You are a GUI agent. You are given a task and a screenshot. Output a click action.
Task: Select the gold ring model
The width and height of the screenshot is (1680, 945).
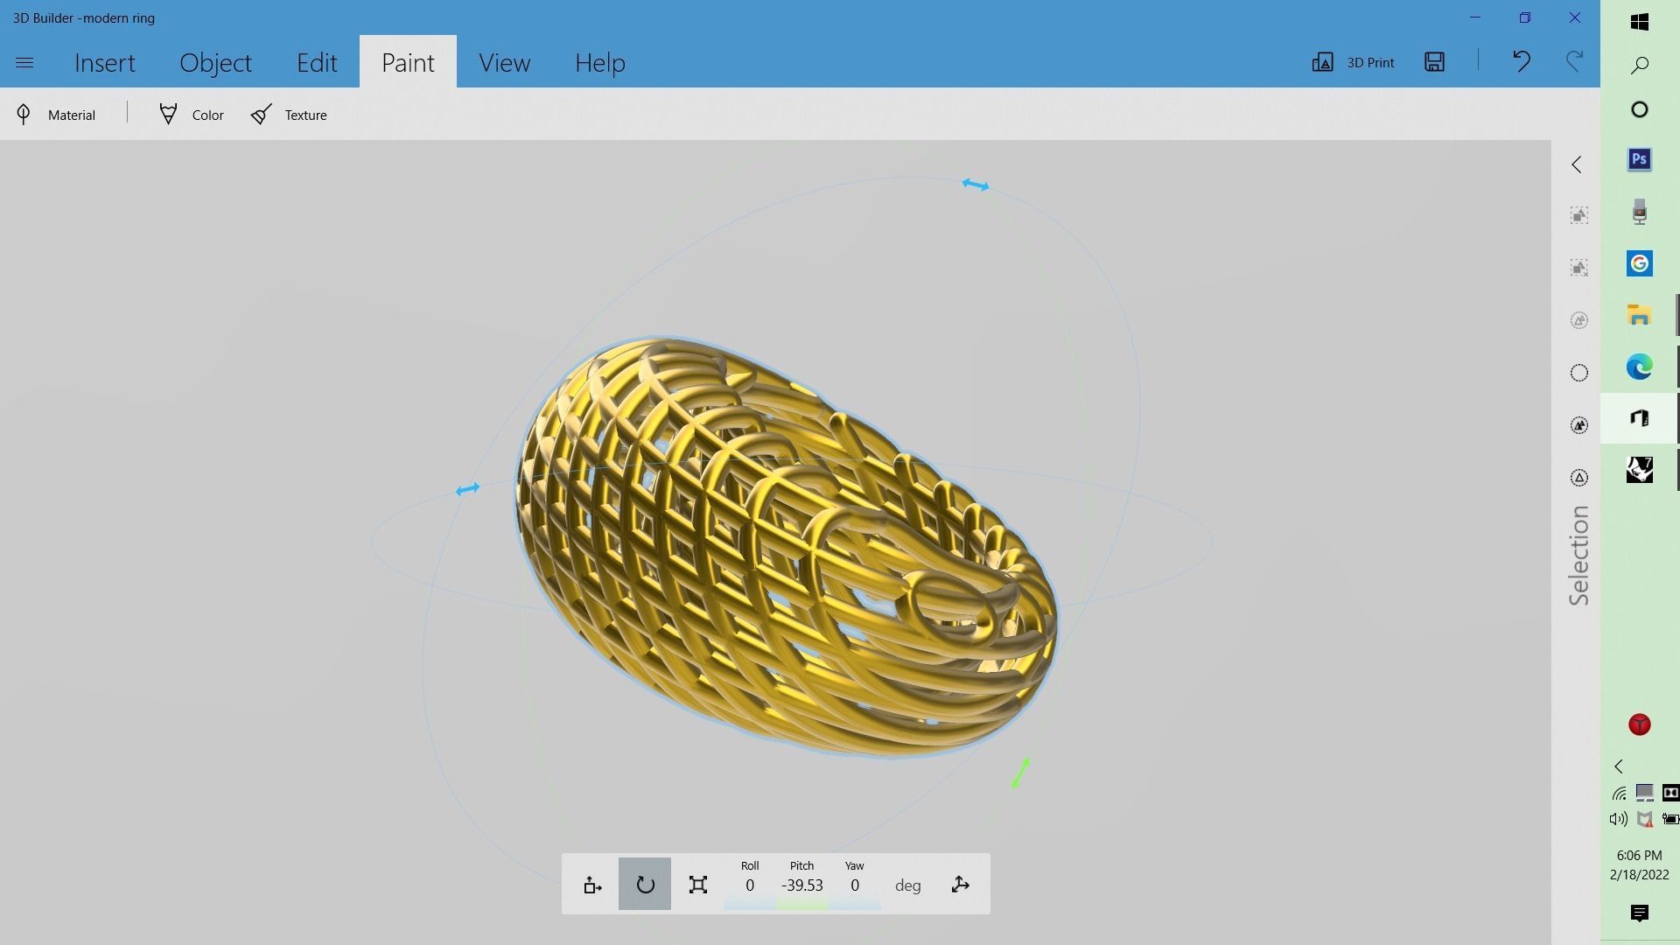[785, 547]
